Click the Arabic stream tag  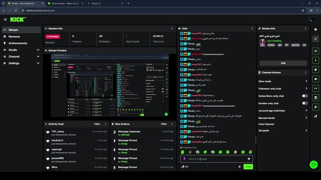tap(271, 45)
